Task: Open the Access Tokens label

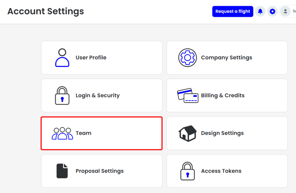Action: [221, 171]
